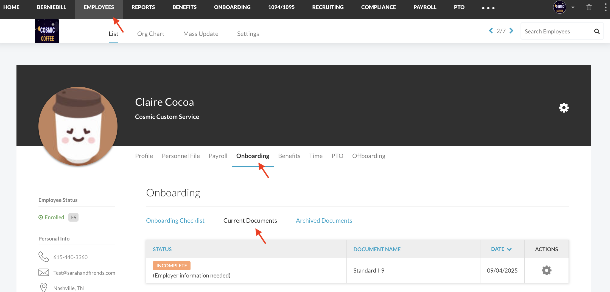The width and height of the screenshot is (610, 292).
Task: Switch to the Org Chart sub-tab
Action: (x=151, y=34)
